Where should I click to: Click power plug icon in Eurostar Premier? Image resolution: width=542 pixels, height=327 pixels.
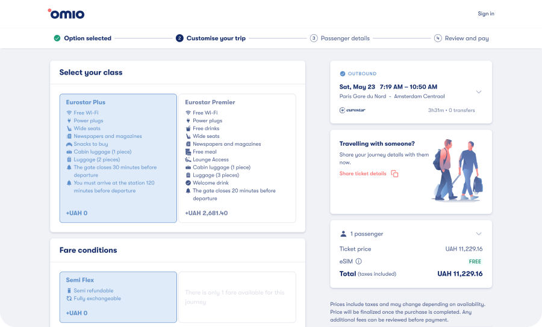tap(188, 120)
